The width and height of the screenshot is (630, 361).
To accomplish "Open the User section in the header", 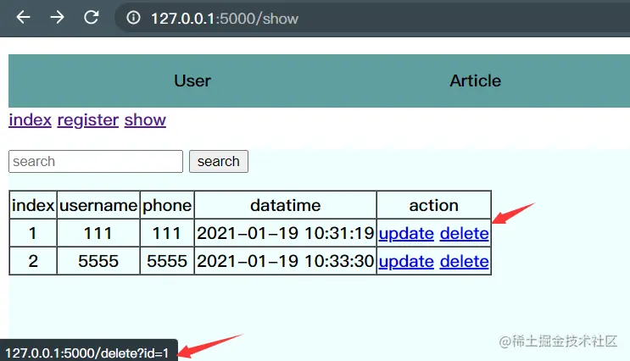I will pos(192,81).
